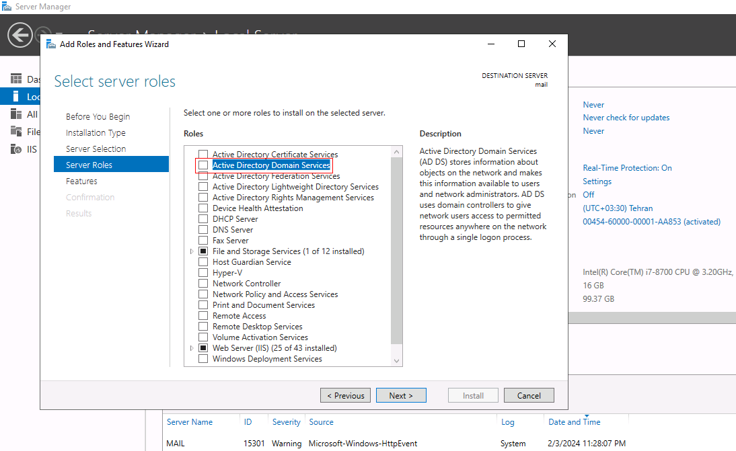Open Real-Time Protection: On link
736x451 pixels.
627,168
